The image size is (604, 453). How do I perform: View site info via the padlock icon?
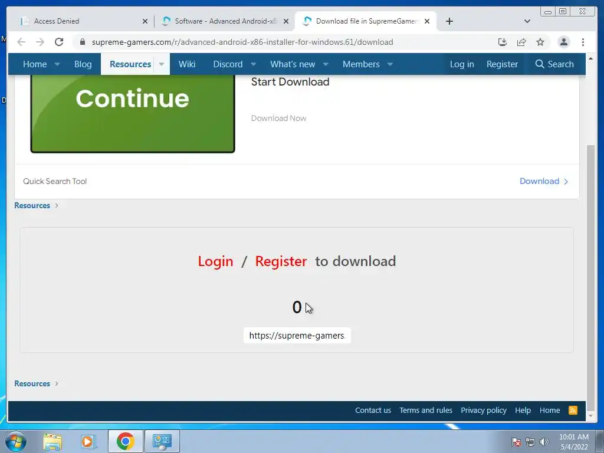82,42
